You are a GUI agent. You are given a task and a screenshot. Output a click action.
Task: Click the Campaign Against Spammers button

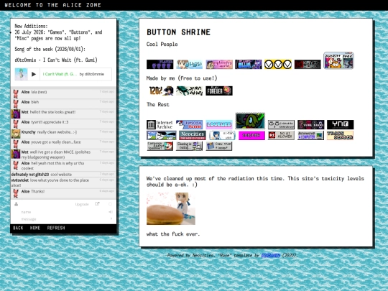(x=160, y=146)
